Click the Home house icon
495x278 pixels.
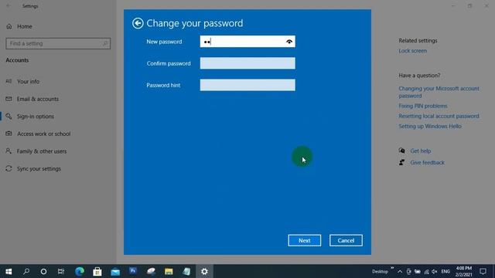click(x=9, y=26)
